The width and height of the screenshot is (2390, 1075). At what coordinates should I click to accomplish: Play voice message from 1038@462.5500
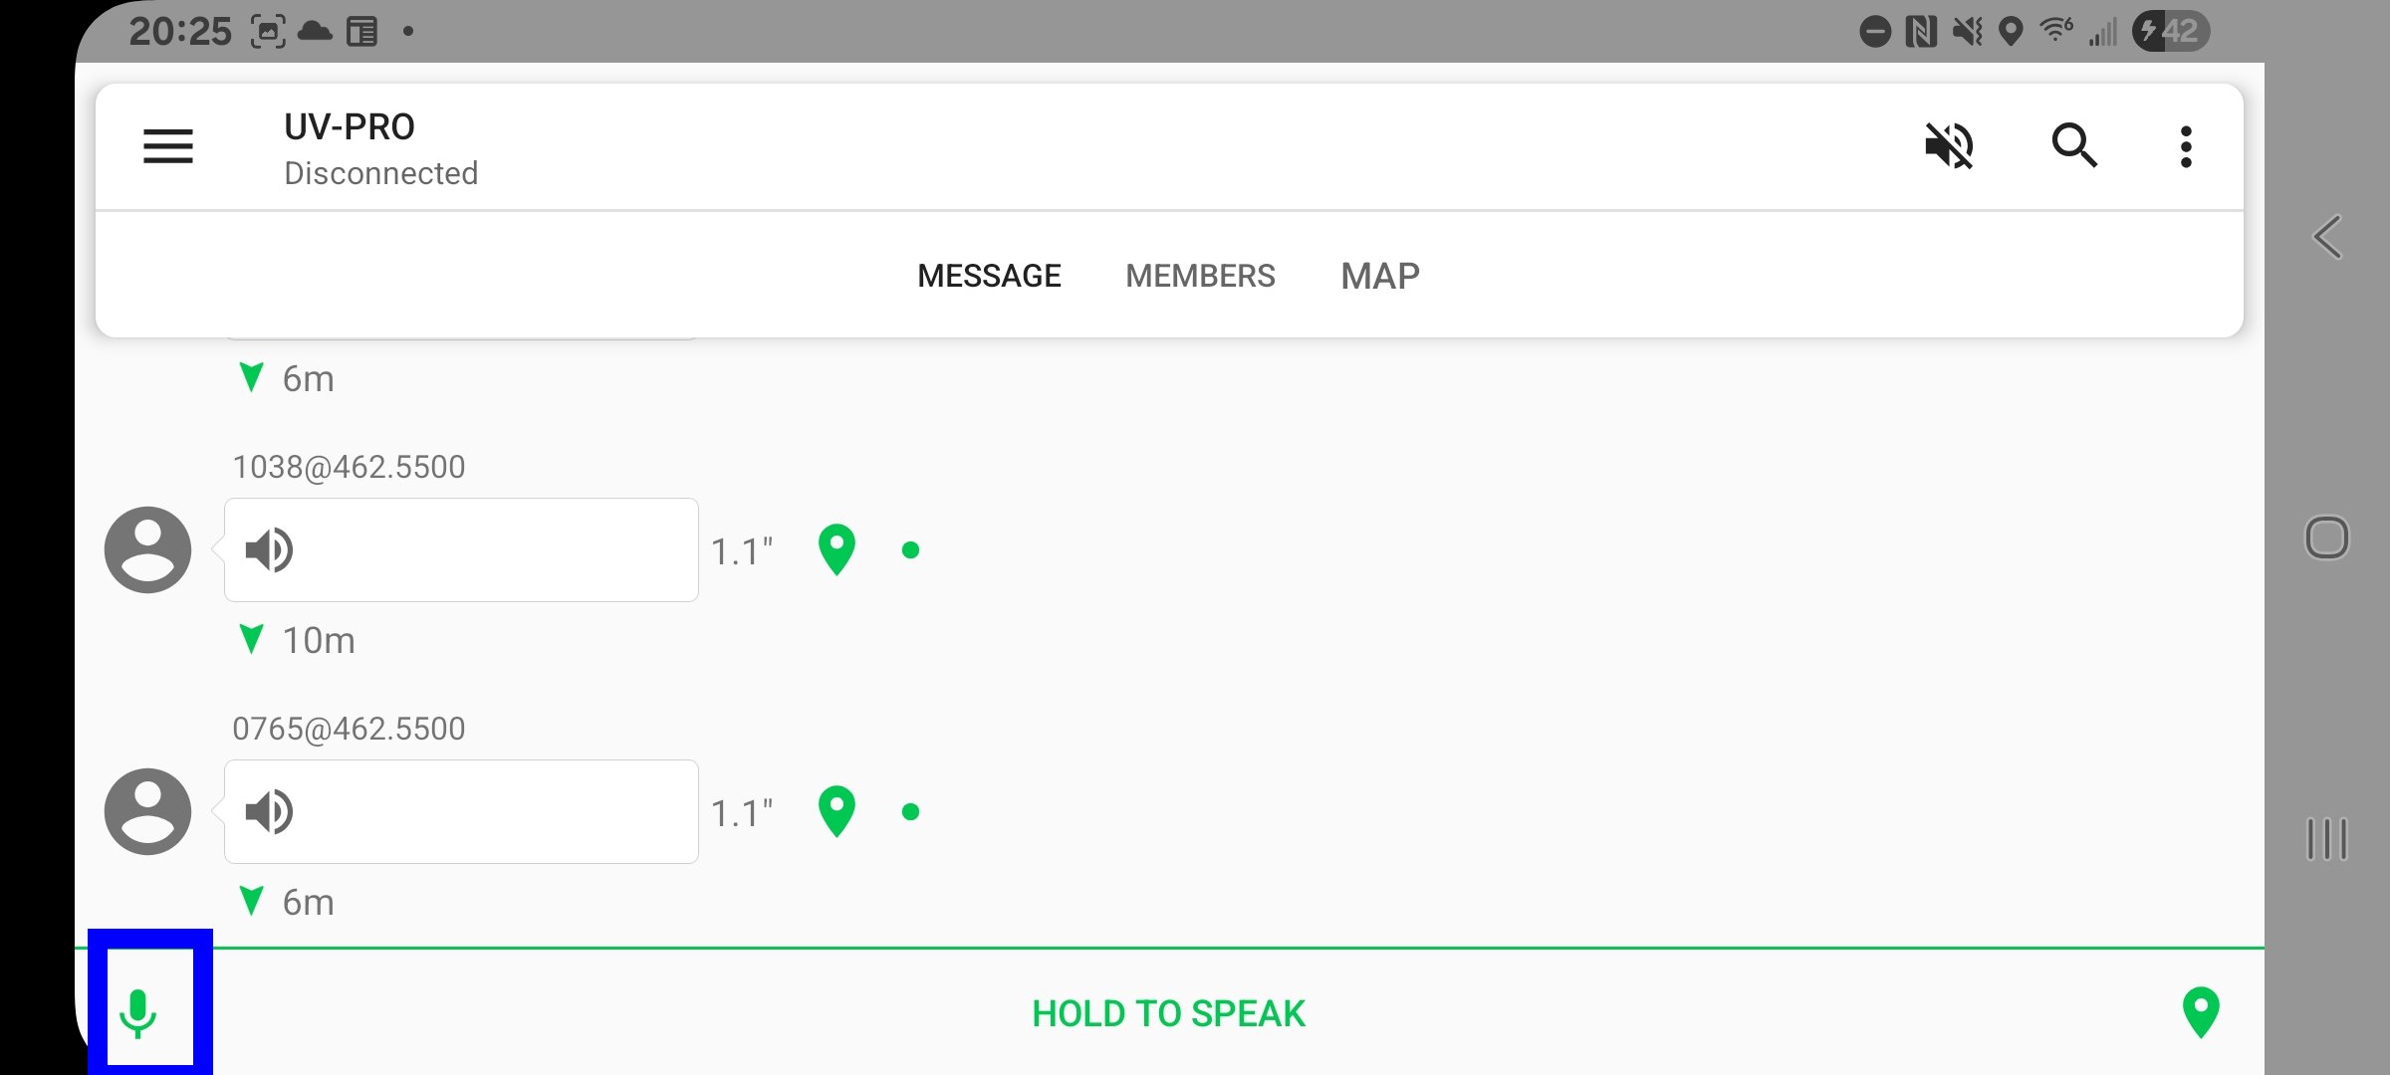tap(461, 549)
